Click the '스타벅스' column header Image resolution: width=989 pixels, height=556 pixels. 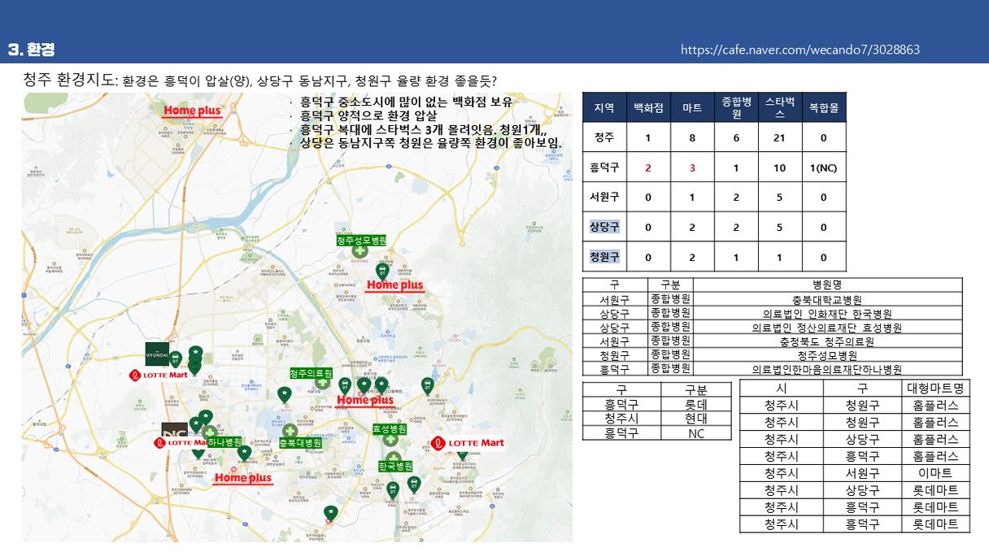[x=780, y=107]
